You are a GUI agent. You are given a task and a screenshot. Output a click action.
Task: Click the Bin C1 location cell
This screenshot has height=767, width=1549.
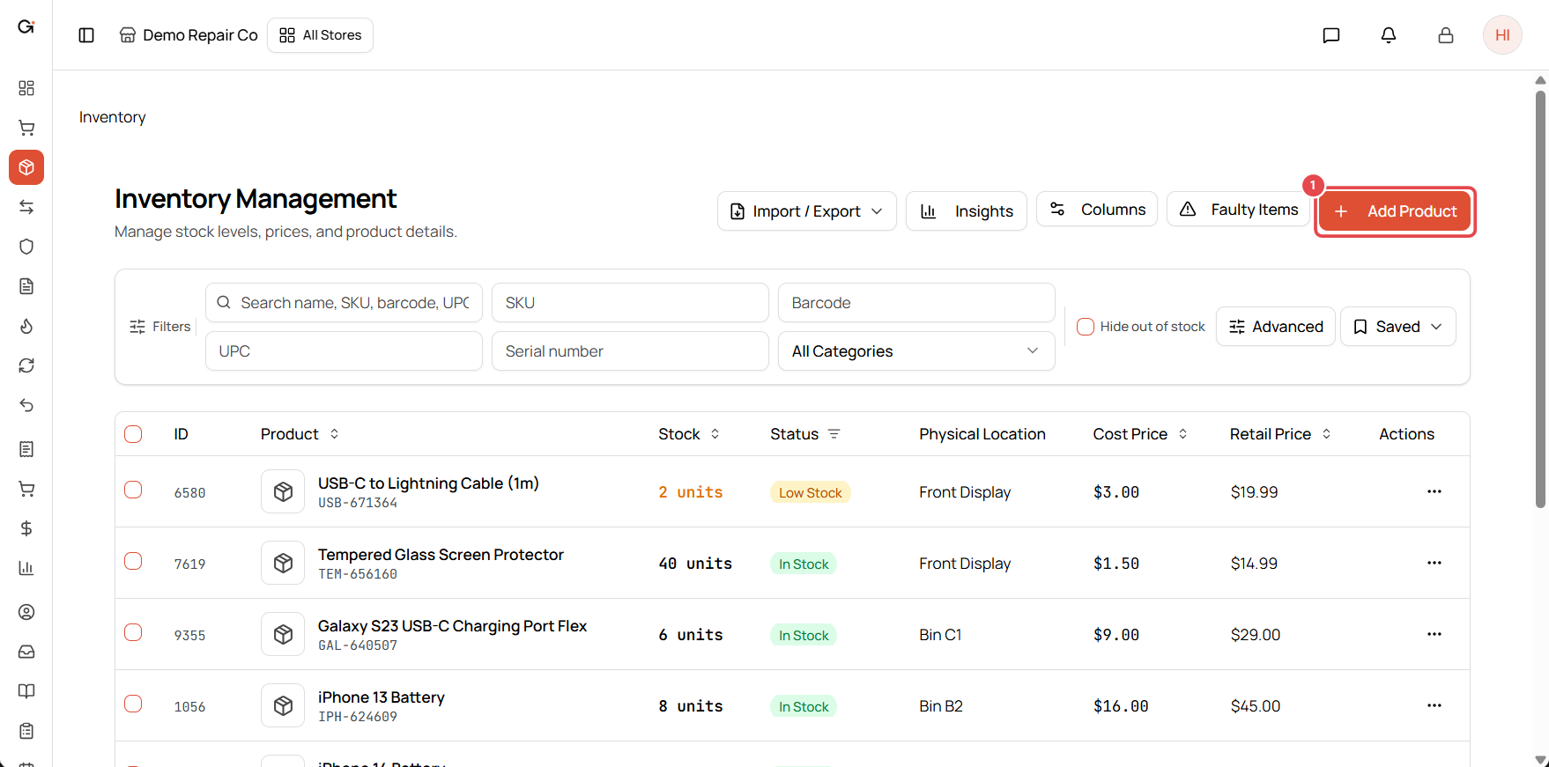click(x=940, y=635)
